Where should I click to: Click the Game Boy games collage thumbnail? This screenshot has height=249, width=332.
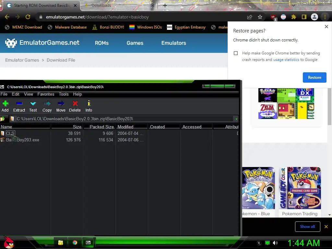286,103
